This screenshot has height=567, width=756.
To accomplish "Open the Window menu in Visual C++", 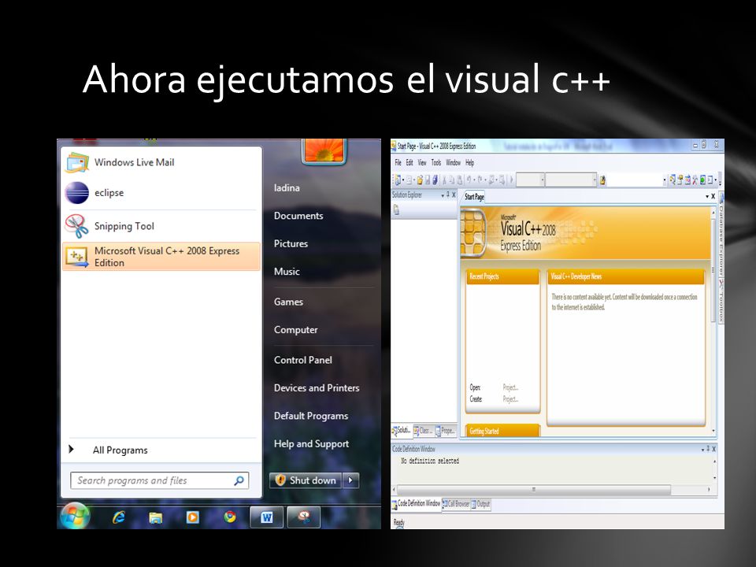I will (453, 163).
